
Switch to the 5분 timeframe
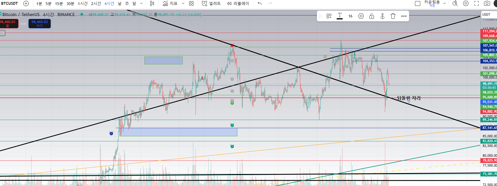pos(49,3)
